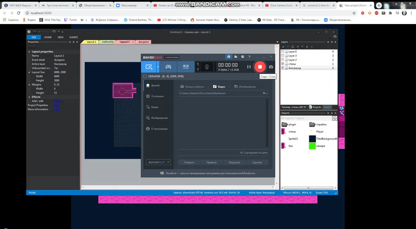The height and width of the screenshot is (229, 416).
Task: Toggle Layer 0 visibility checkbox
Action: tap(282, 51)
